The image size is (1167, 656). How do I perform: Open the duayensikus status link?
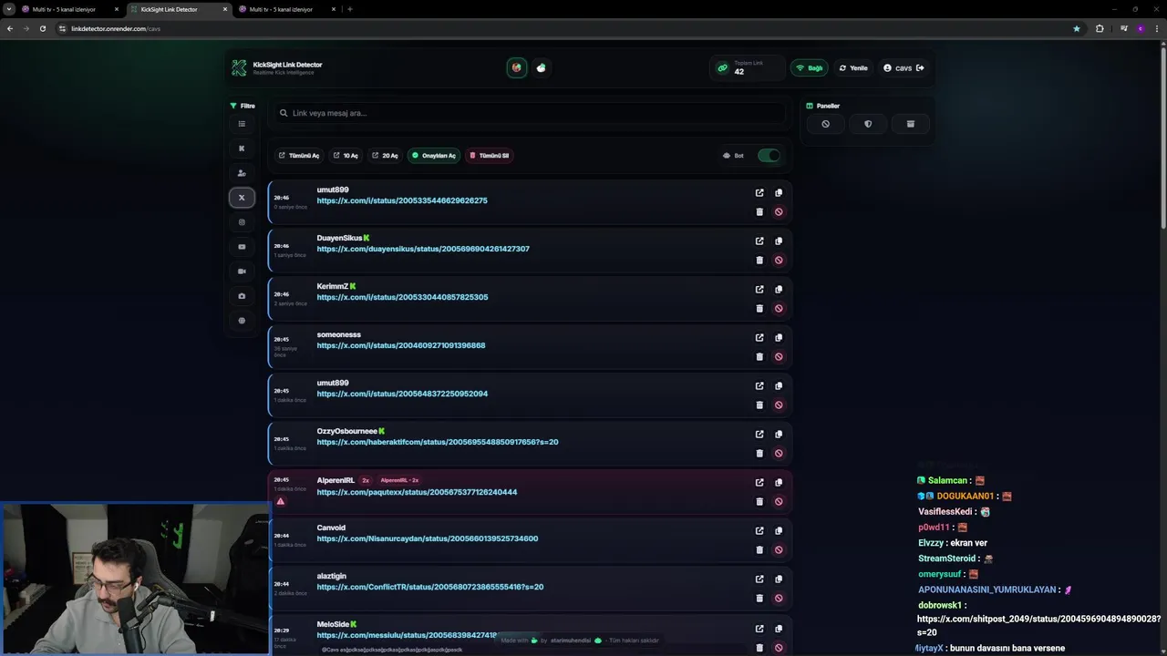tap(423, 249)
